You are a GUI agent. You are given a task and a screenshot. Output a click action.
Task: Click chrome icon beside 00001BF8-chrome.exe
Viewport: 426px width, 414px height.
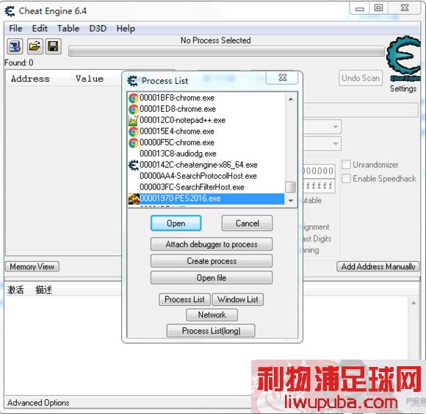[134, 98]
